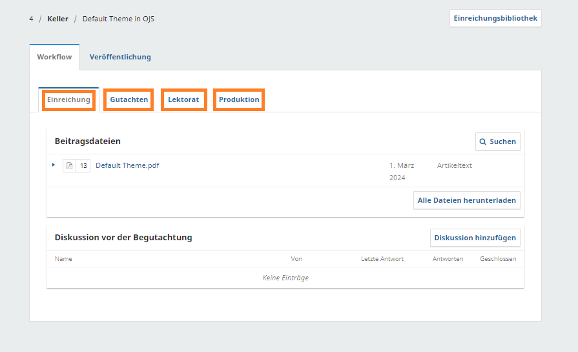
Task: Click the file ID badge 13
Action: click(x=83, y=166)
